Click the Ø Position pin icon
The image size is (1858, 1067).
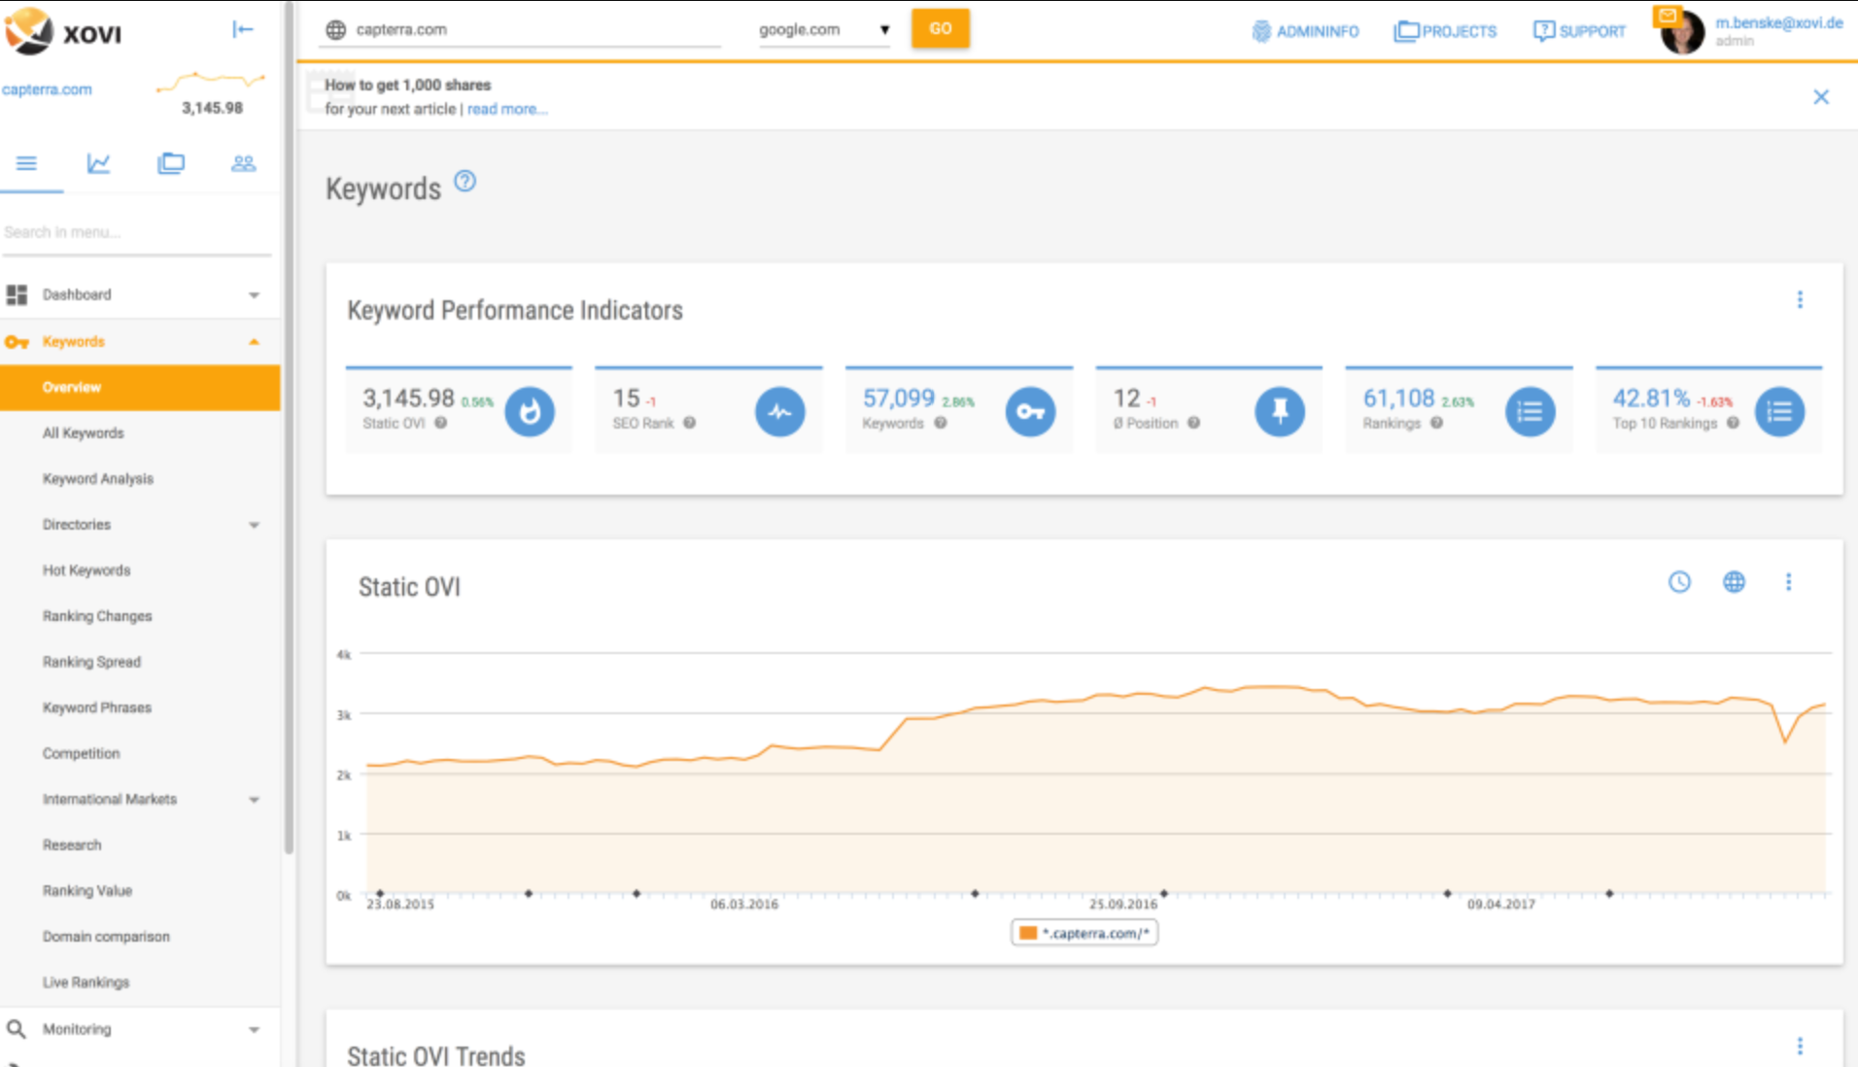click(1279, 411)
